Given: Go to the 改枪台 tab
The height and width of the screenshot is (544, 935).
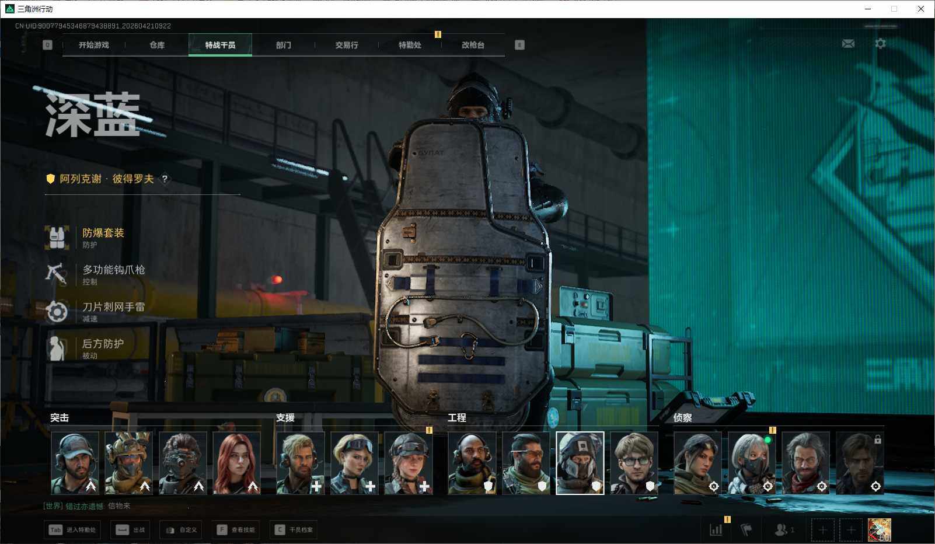Looking at the screenshot, I should [x=473, y=45].
